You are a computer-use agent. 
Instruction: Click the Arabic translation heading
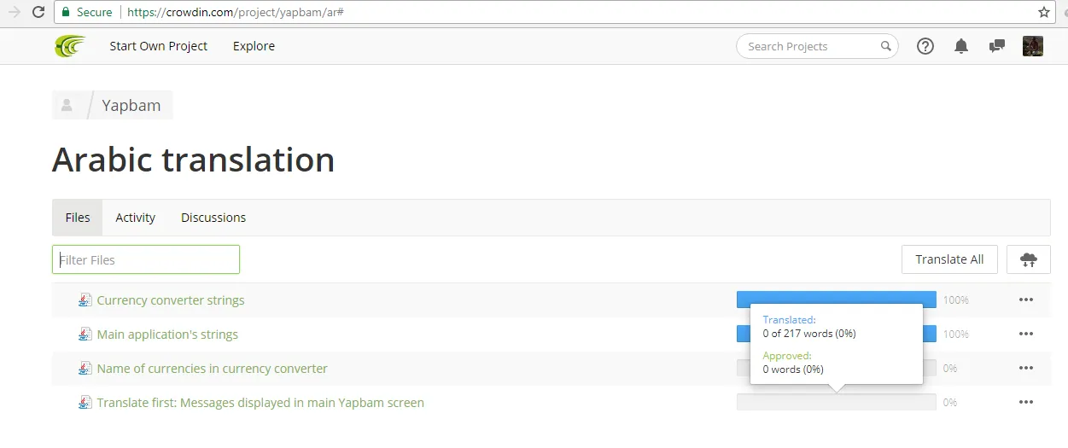click(194, 160)
